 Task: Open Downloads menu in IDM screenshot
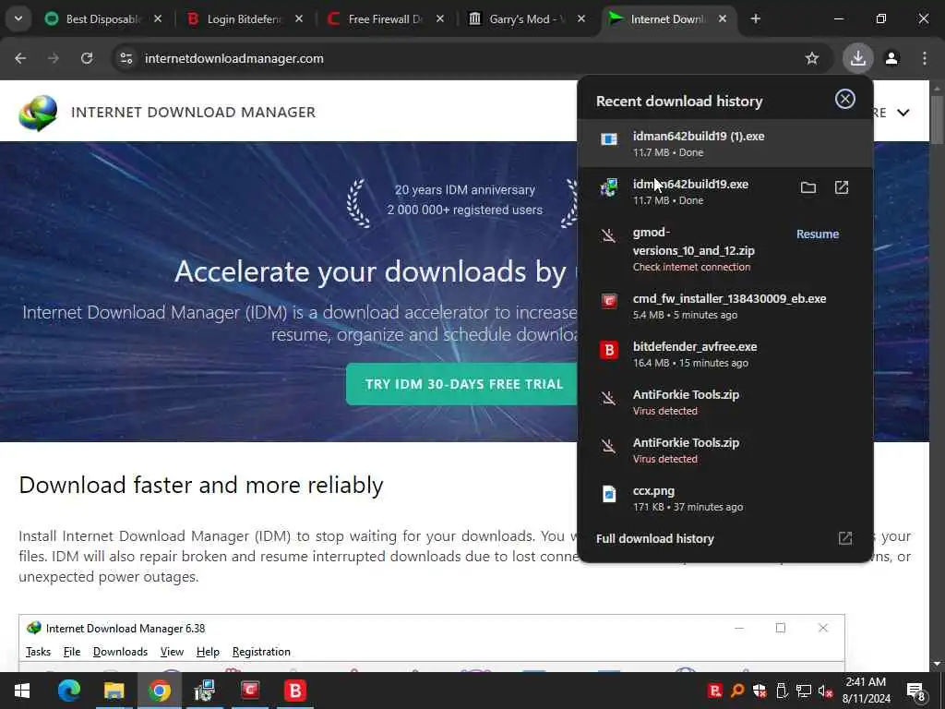pyautogui.click(x=120, y=652)
